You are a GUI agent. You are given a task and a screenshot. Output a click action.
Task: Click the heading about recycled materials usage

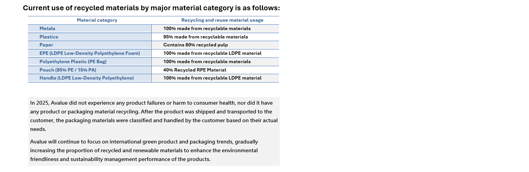pos(151,8)
